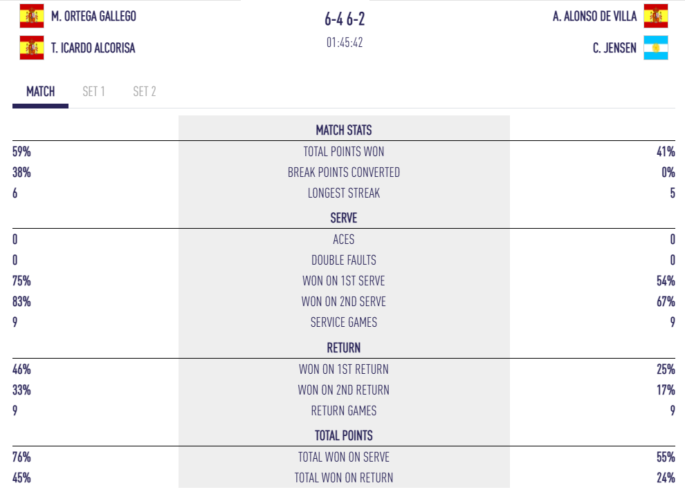Click the Spain flag beside M. Ortega Gallego
Viewport: 685px width, 501px height.
point(31,16)
